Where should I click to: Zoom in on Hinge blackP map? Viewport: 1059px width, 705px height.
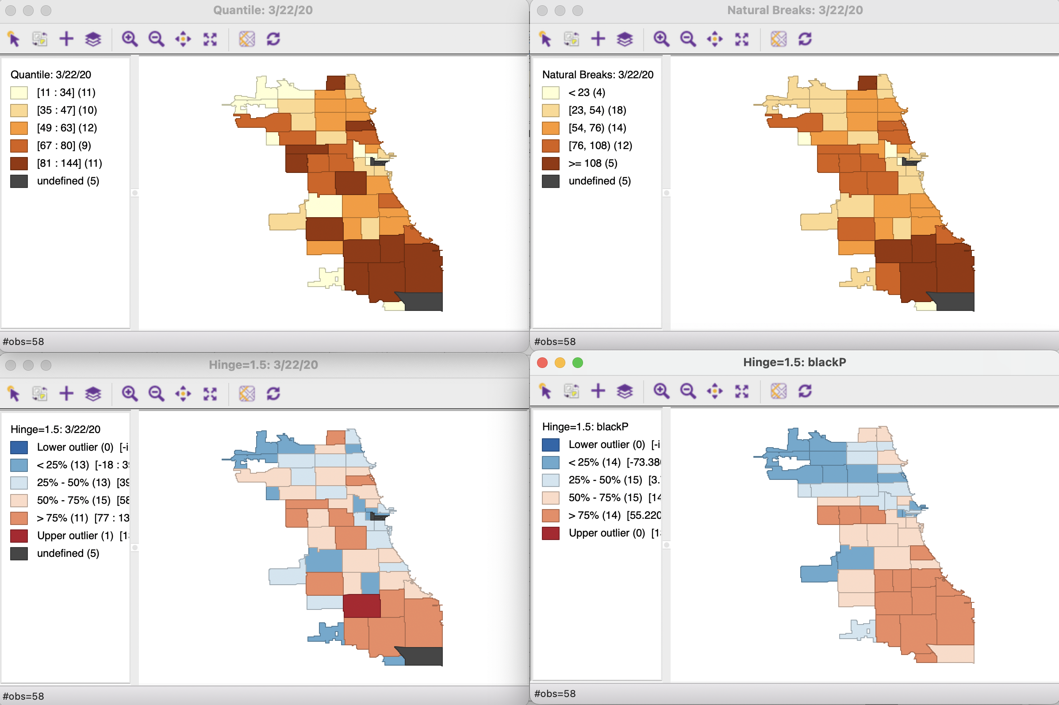pyautogui.click(x=661, y=391)
